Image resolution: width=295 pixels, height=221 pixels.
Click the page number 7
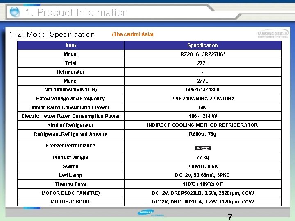(x=230, y=217)
